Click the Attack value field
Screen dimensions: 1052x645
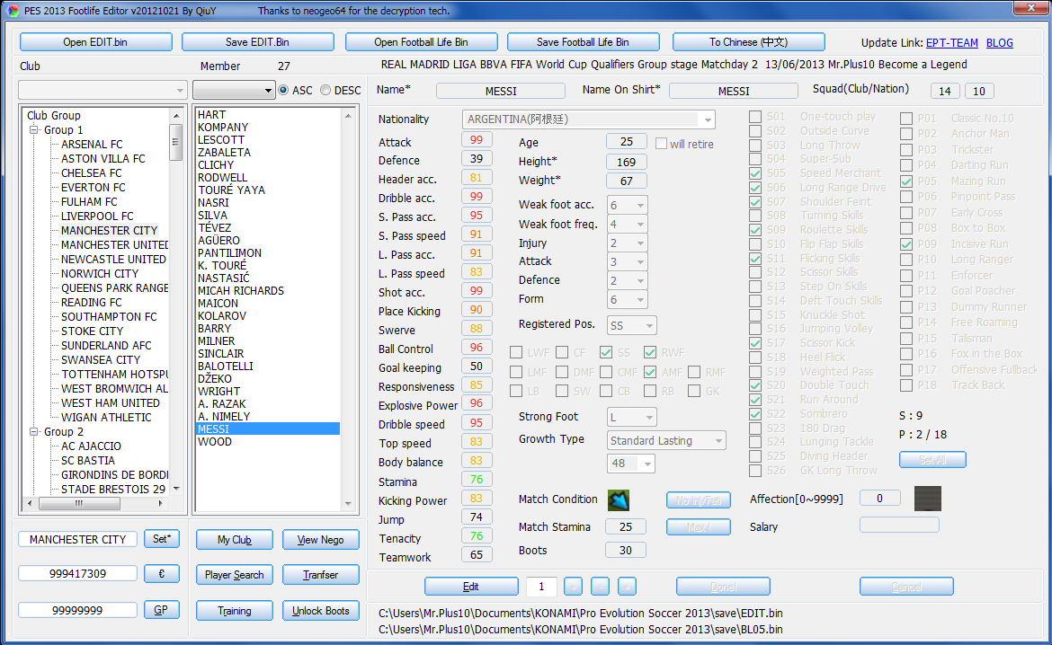(x=476, y=141)
